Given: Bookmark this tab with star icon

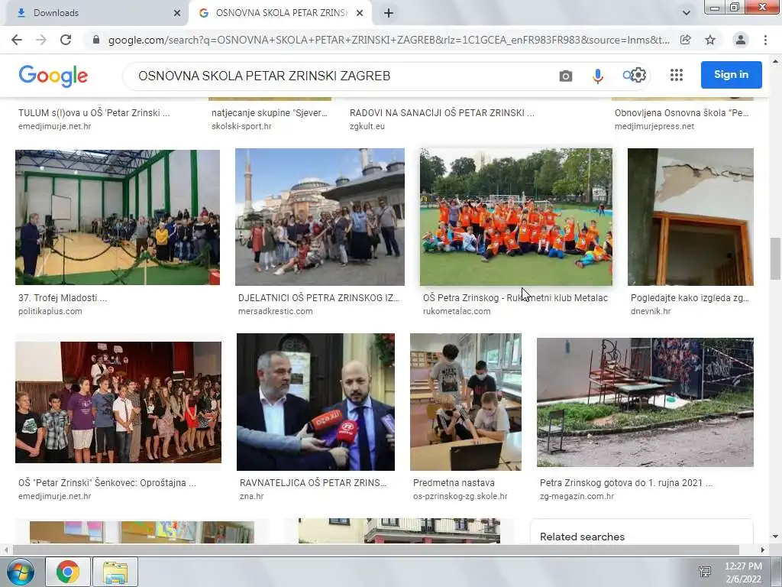Looking at the screenshot, I should (x=710, y=40).
